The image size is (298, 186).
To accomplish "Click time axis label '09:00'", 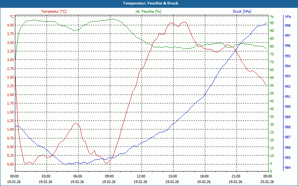I will point(109,176).
